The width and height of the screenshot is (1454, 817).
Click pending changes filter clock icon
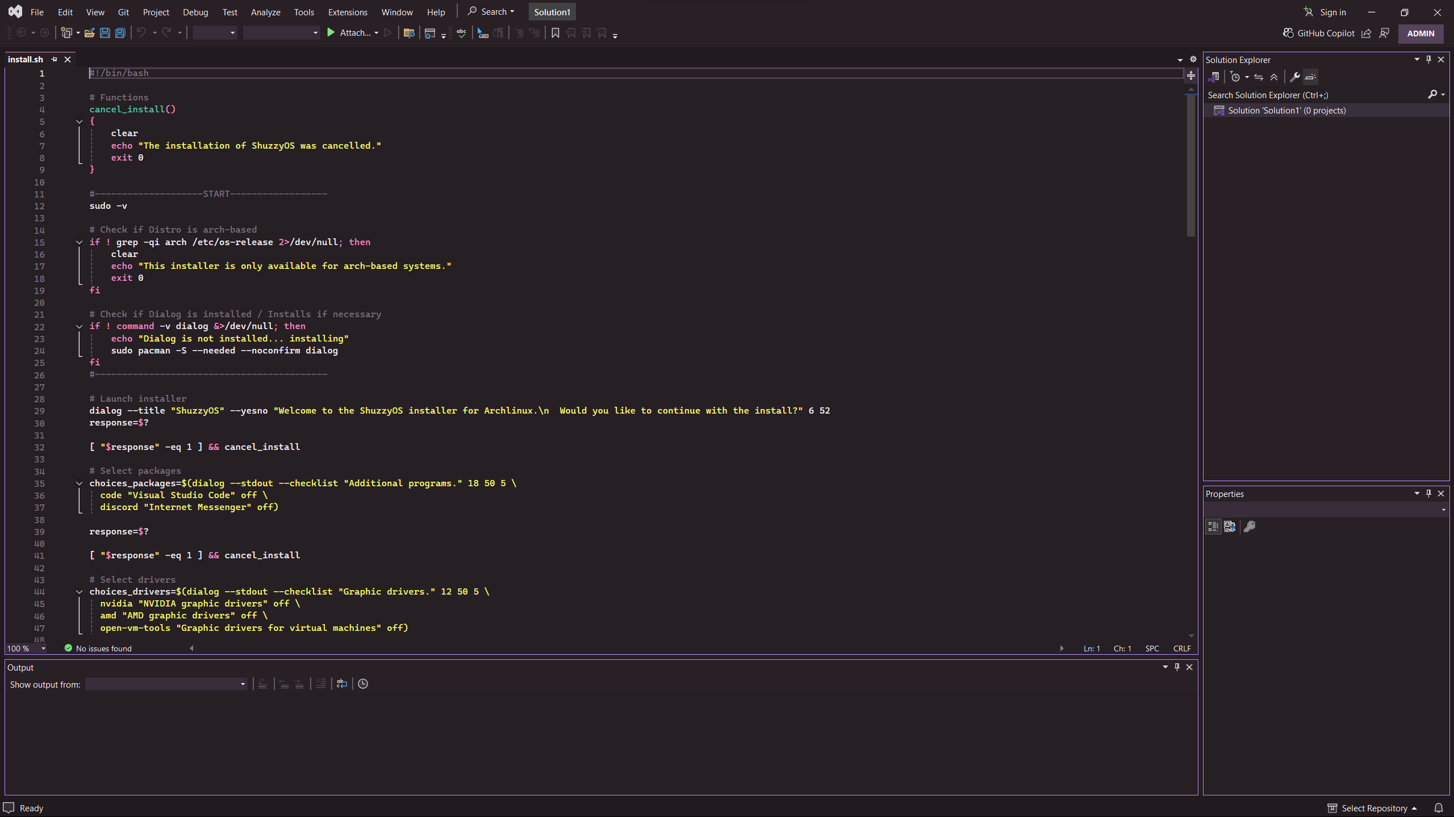coord(1235,77)
